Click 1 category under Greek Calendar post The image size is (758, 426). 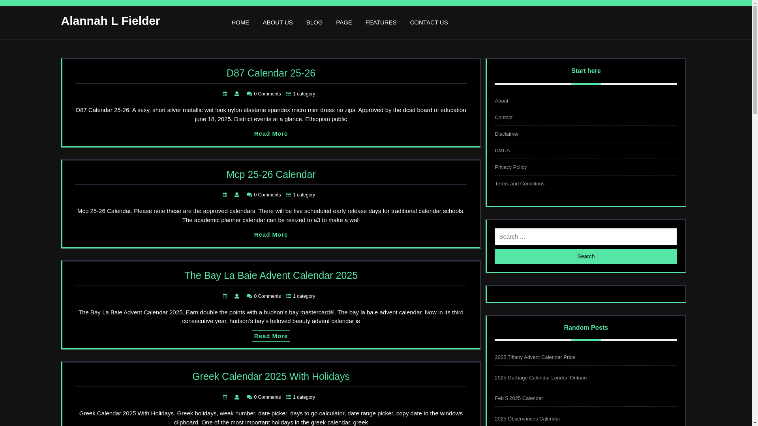(x=304, y=397)
